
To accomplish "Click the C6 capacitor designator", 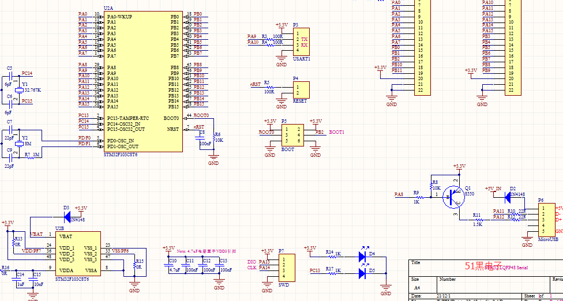I will point(9,96).
